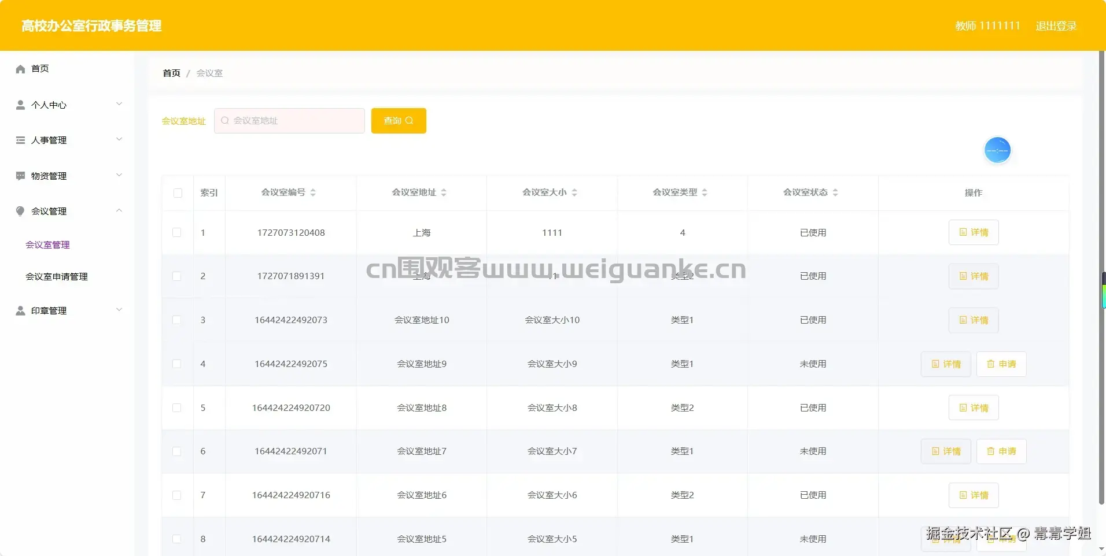Click the 详情 document icon for room 1727071891391
Image resolution: width=1106 pixels, height=556 pixels.
click(x=963, y=276)
